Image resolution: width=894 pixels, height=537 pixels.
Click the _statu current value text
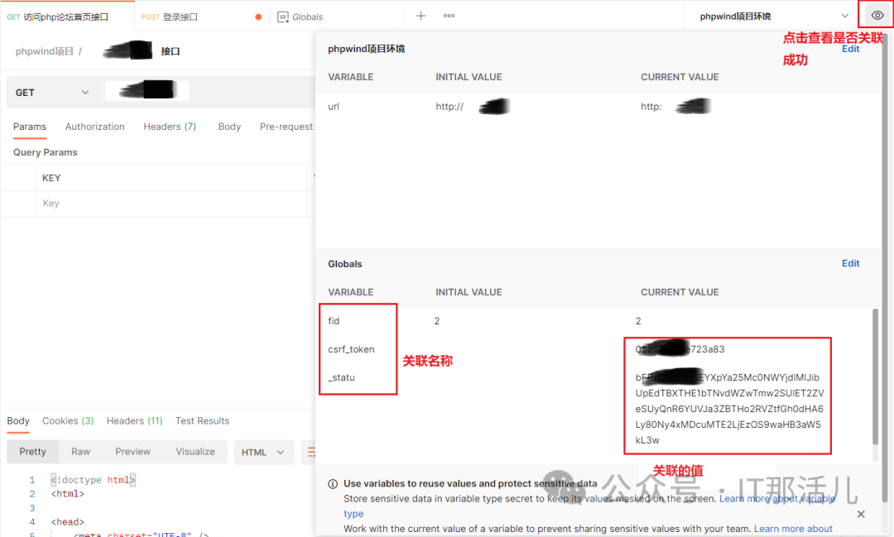click(729, 409)
